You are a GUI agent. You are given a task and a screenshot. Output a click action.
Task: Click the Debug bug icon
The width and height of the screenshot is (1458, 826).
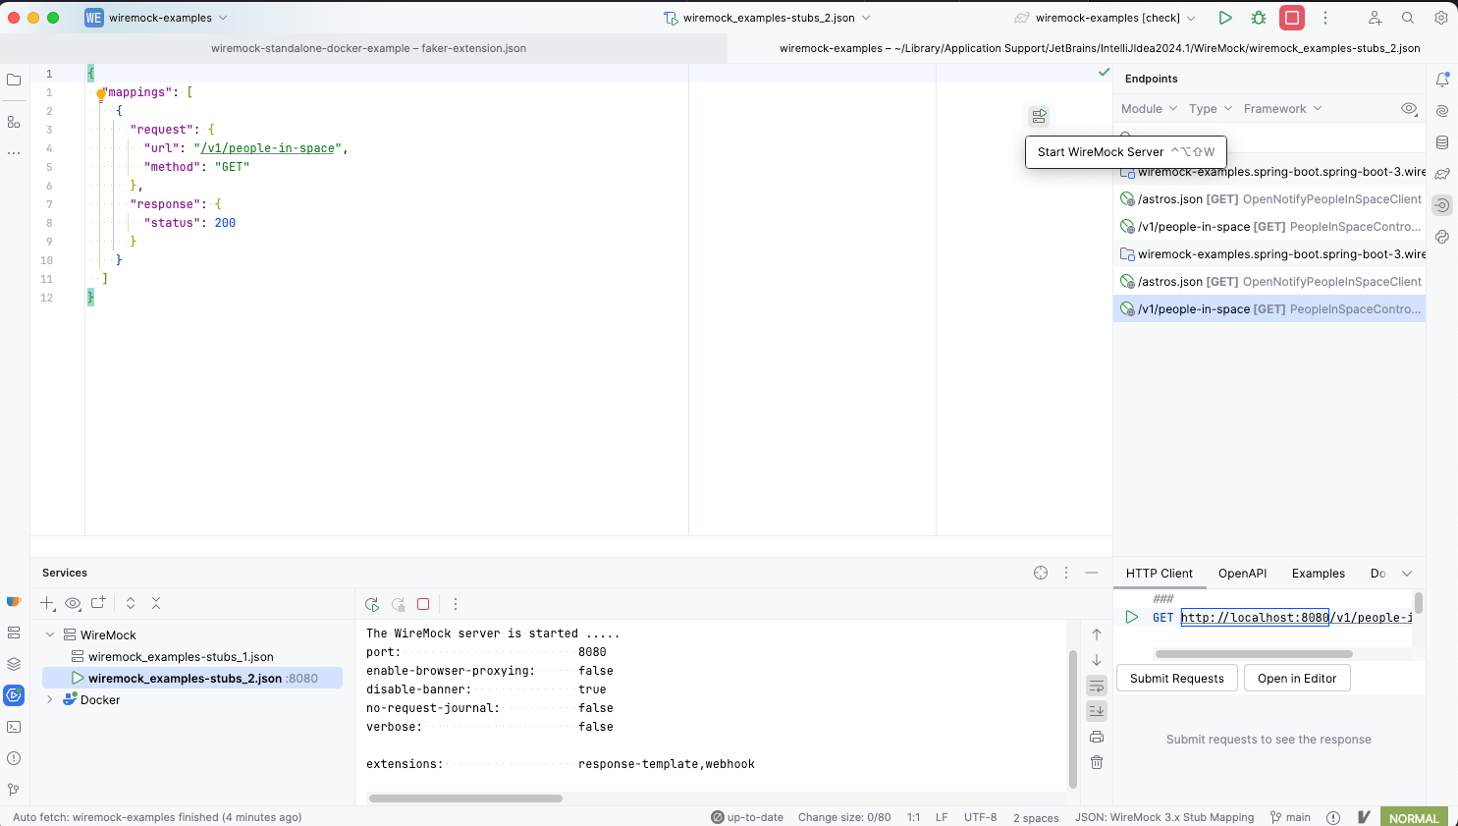point(1259,18)
